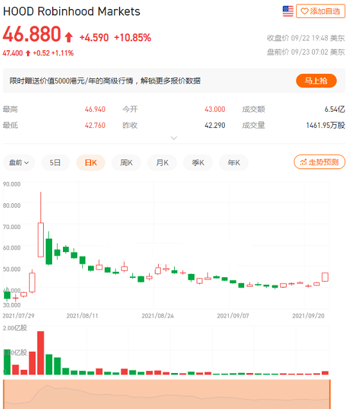Switch to 年K chart view
This screenshot has height=409, width=347.
(234, 163)
